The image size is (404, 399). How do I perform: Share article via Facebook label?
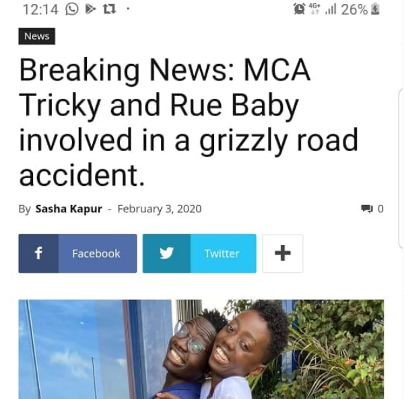(96, 253)
